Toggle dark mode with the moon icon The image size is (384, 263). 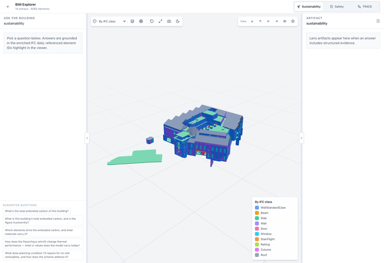click(x=178, y=21)
